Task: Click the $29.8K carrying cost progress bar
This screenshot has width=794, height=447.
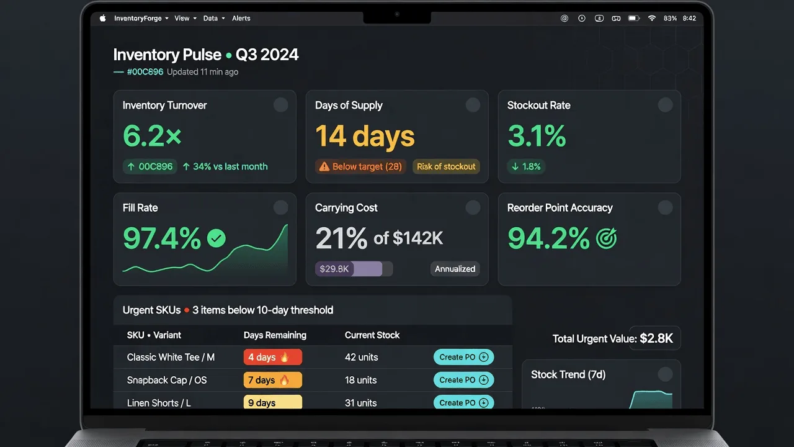Action: (x=354, y=269)
